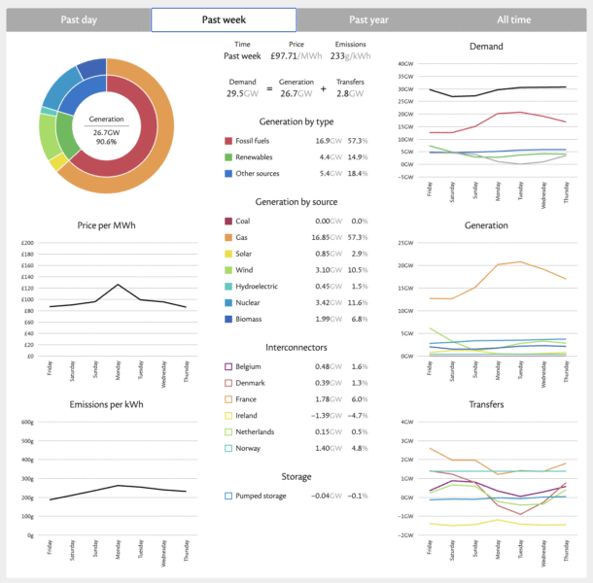
Task: Click the Renewables green swatch
Action: pos(228,156)
